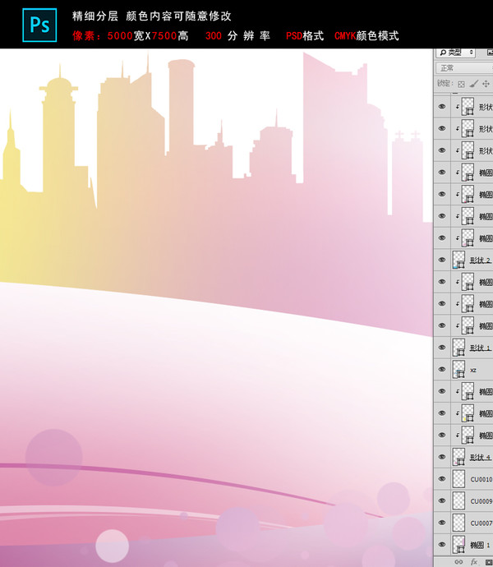Select the layer named 椭圆 1
Image resolution: width=493 pixels, height=567 pixels.
pos(481,546)
